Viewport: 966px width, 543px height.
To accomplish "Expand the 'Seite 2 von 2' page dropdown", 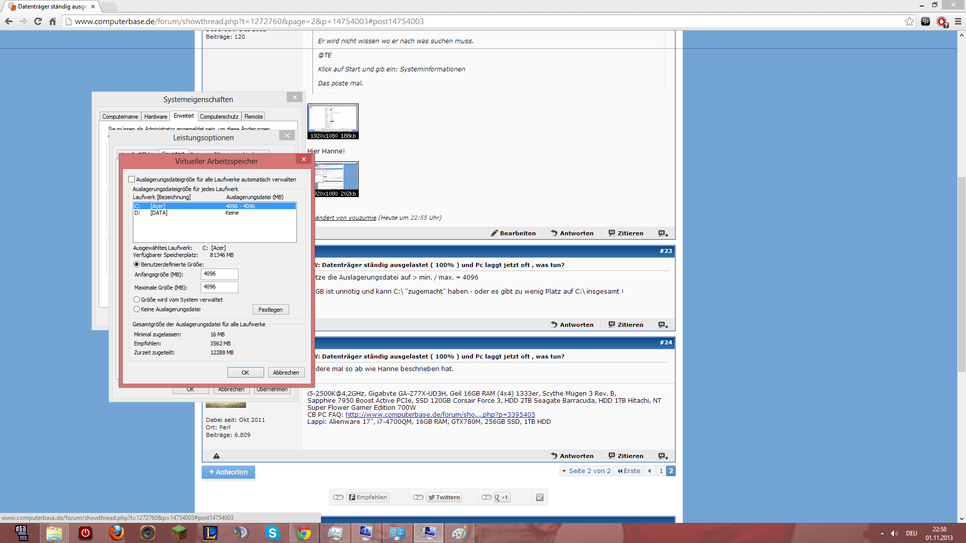I will [586, 471].
